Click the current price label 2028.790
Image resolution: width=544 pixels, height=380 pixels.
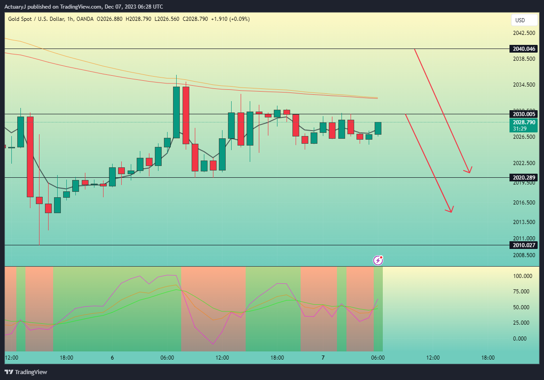coord(524,122)
